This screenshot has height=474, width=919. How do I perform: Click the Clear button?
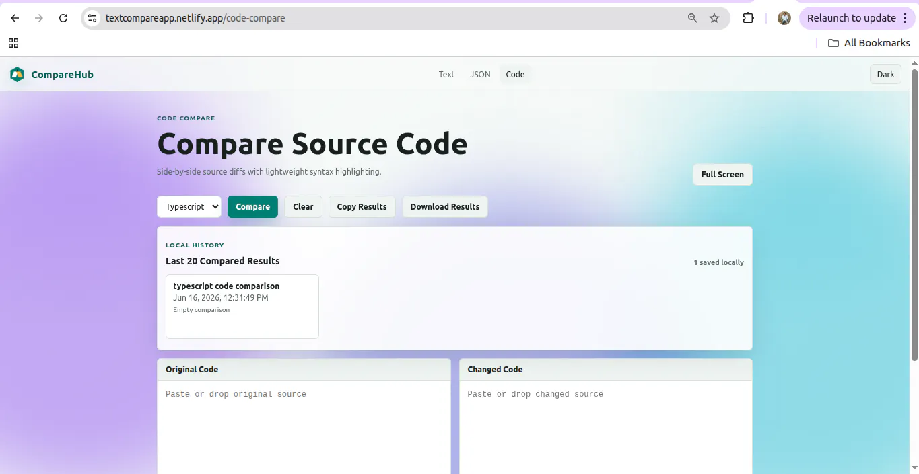303,207
